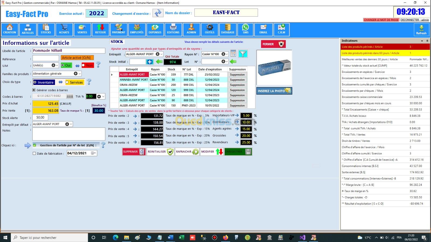Click the blue plus add stock icon
This screenshot has width=431, height=242.
[x=150, y=62]
